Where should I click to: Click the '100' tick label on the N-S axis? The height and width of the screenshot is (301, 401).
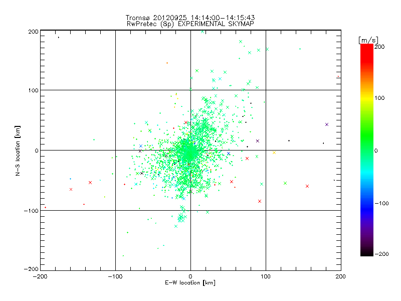(33, 90)
